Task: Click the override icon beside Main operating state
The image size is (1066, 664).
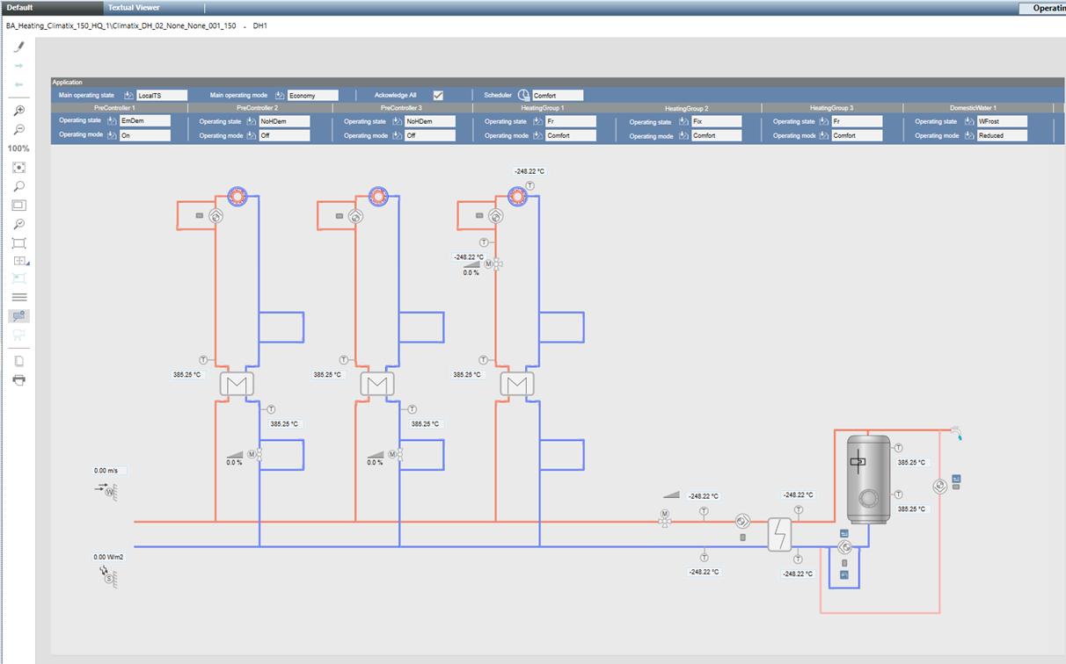Action: pyautogui.click(x=127, y=94)
